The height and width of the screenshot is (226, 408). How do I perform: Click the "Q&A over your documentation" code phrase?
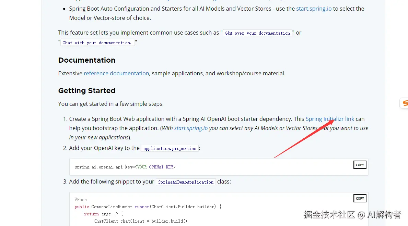[257, 33]
